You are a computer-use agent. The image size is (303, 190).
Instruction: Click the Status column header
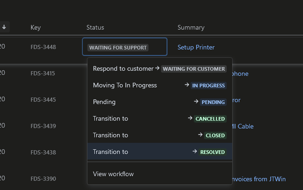tap(95, 27)
